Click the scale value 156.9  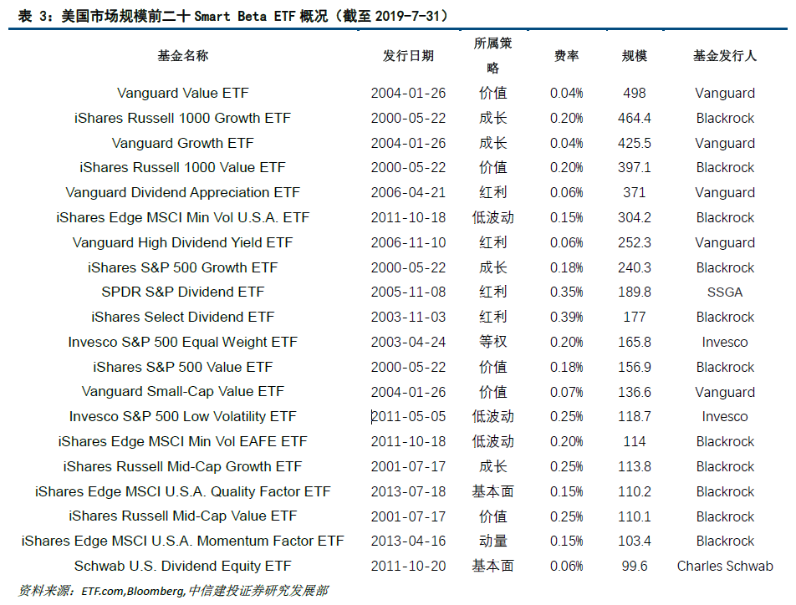pyautogui.click(x=634, y=367)
